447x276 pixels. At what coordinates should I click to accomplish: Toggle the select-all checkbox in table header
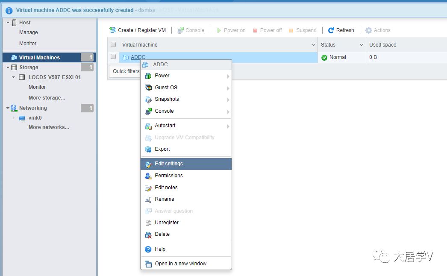pos(113,44)
